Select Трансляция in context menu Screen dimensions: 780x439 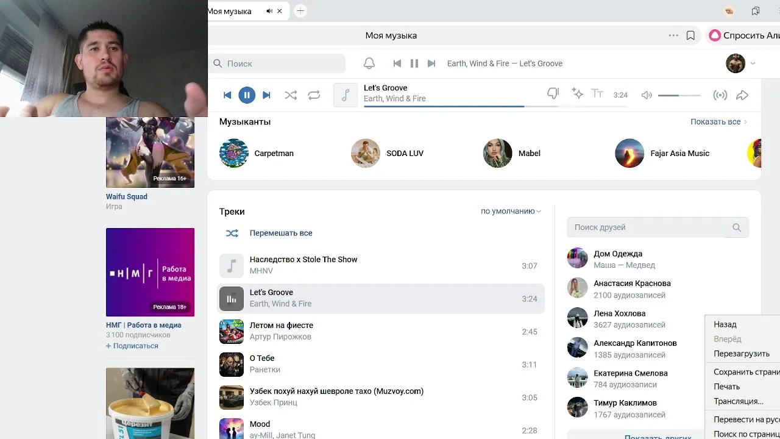(743, 401)
